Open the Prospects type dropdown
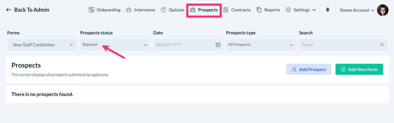The height and width of the screenshot is (123, 394). 261,45
